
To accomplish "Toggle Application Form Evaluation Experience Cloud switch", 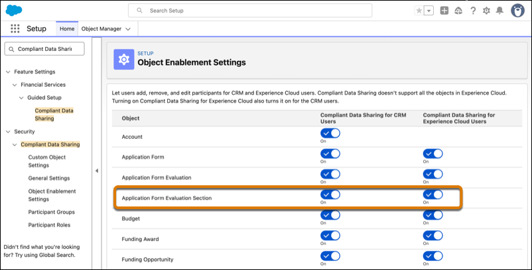I will coord(432,174).
